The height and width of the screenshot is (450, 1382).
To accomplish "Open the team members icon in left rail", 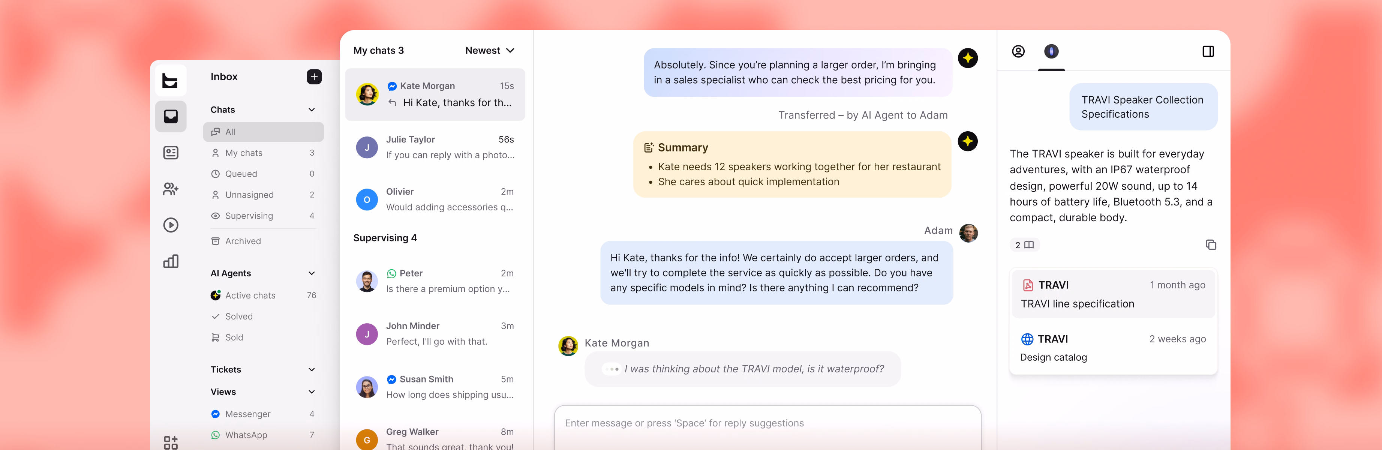I will [171, 189].
